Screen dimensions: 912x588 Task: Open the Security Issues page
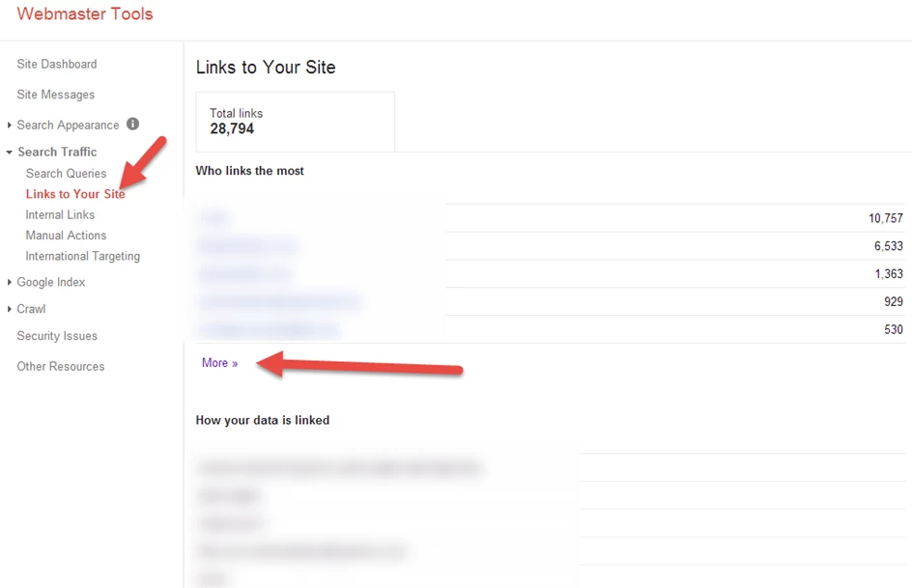click(x=57, y=335)
